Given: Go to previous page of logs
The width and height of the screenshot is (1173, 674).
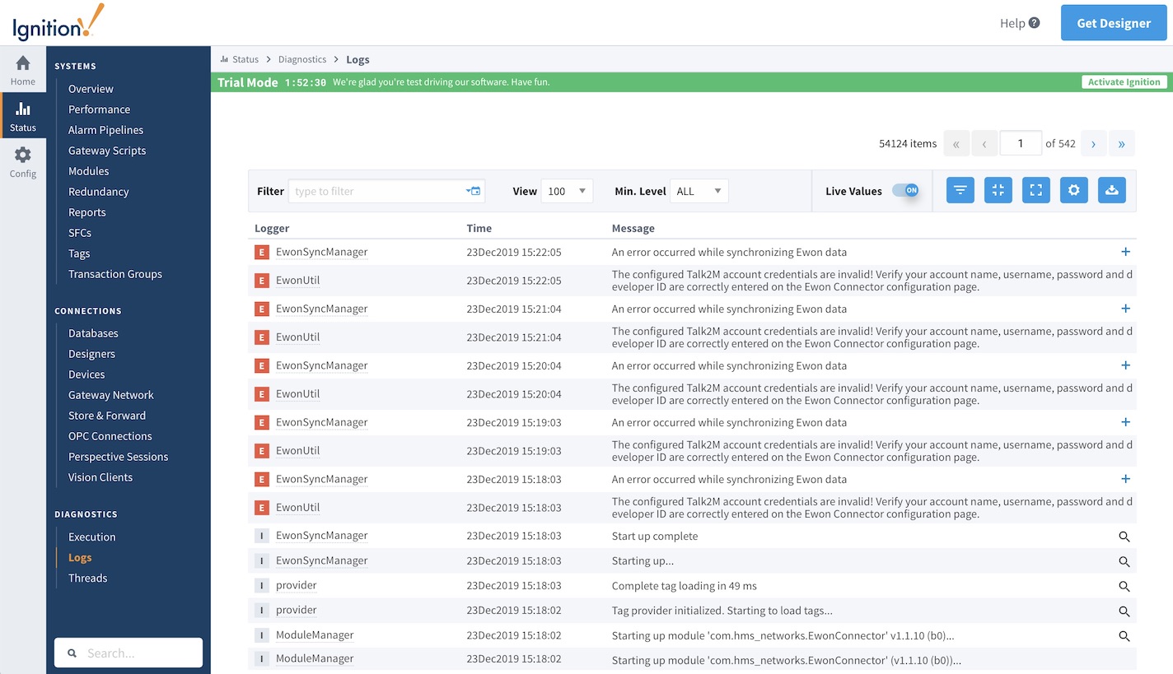Looking at the screenshot, I should pyautogui.click(x=984, y=143).
